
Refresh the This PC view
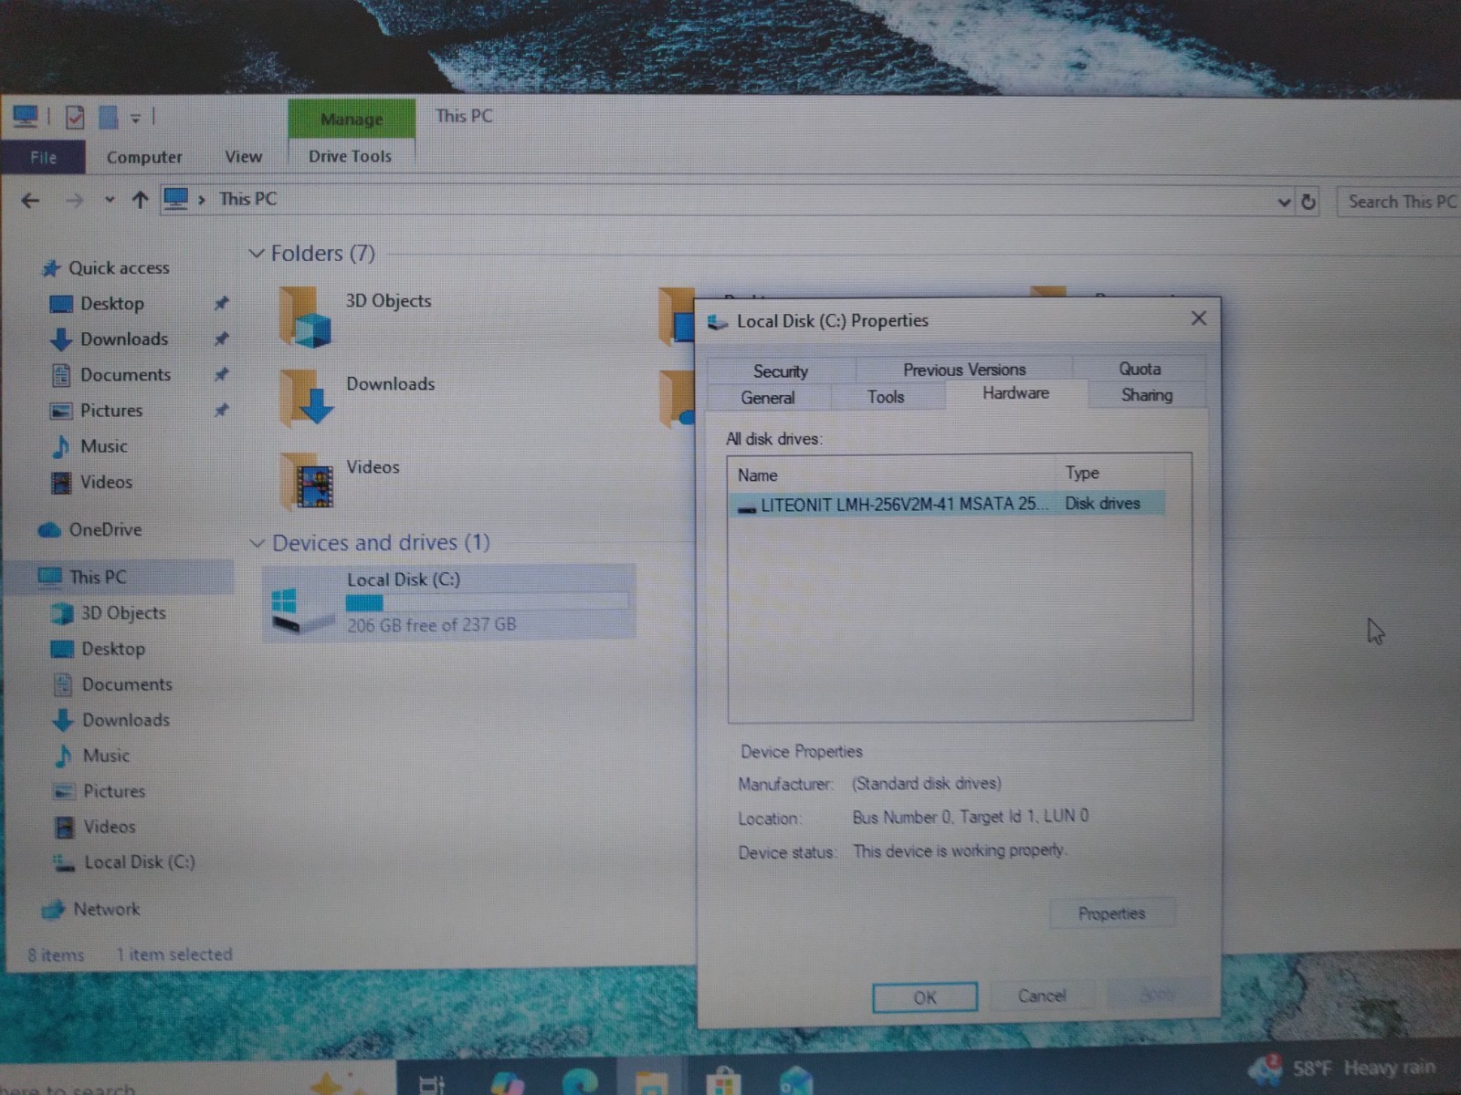1309,202
